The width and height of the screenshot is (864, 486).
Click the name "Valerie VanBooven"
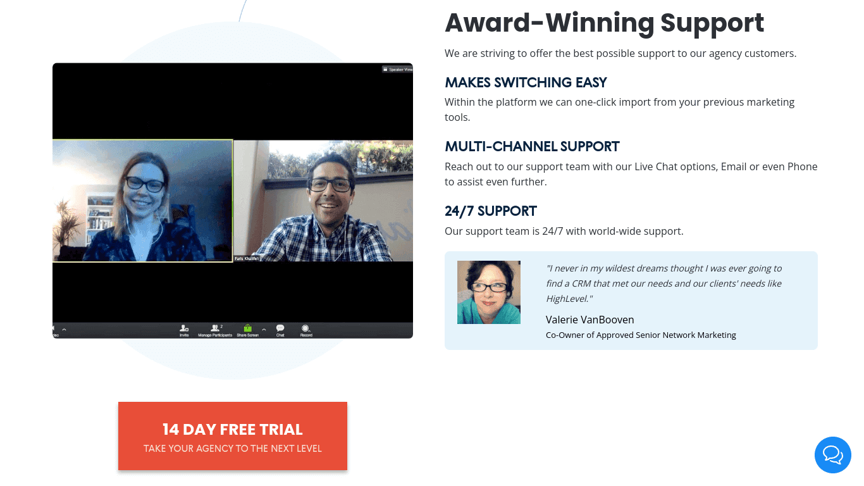click(589, 320)
